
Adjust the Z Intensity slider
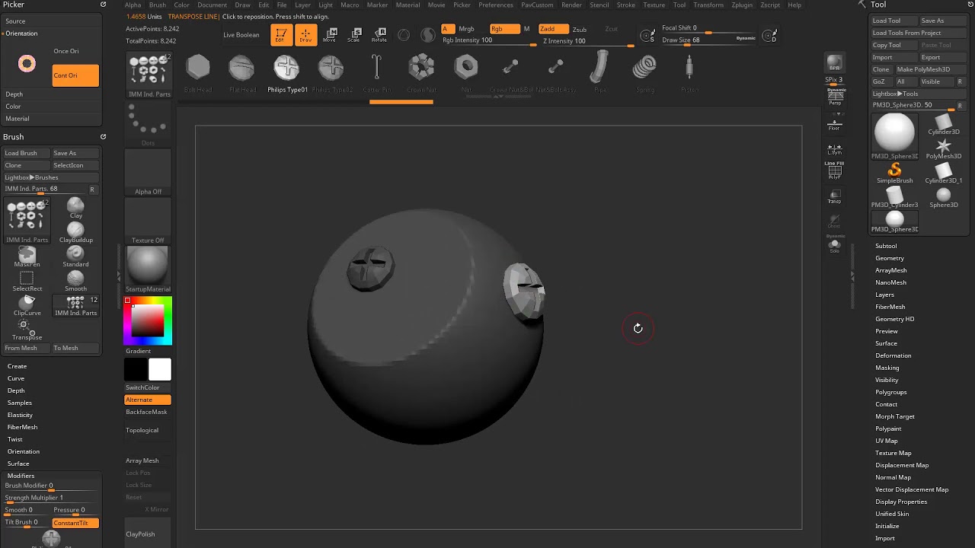pos(587,41)
